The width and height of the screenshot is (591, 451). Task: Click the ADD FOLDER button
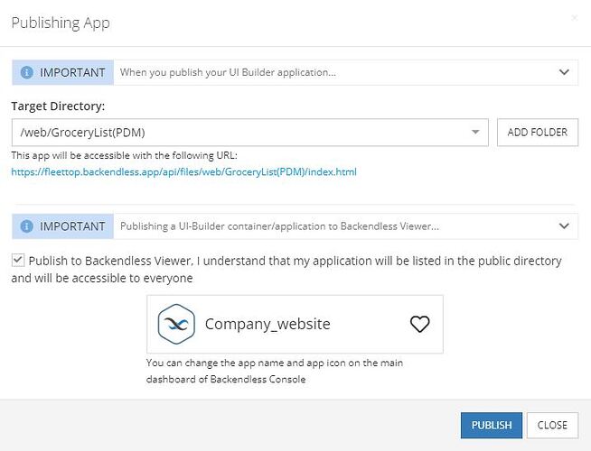(x=538, y=133)
